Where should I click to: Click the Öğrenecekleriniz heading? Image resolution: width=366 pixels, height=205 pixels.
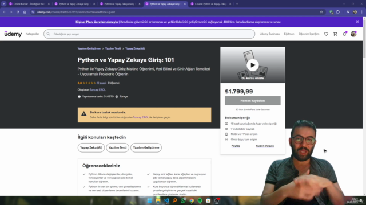tap(101, 166)
